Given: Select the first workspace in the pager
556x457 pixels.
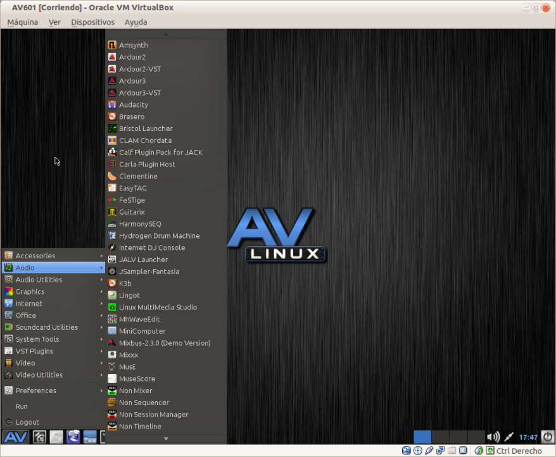Looking at the screenshot, I should point(422,437).
